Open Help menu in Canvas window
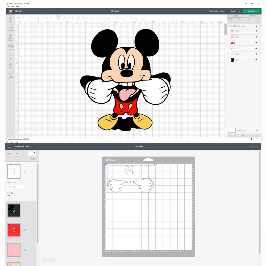The height and width of the screenshot is (266, 266). click(x=17, y=6)
